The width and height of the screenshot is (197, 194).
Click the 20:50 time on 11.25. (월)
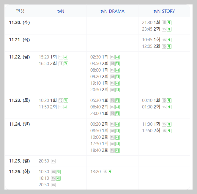(44, 161)
